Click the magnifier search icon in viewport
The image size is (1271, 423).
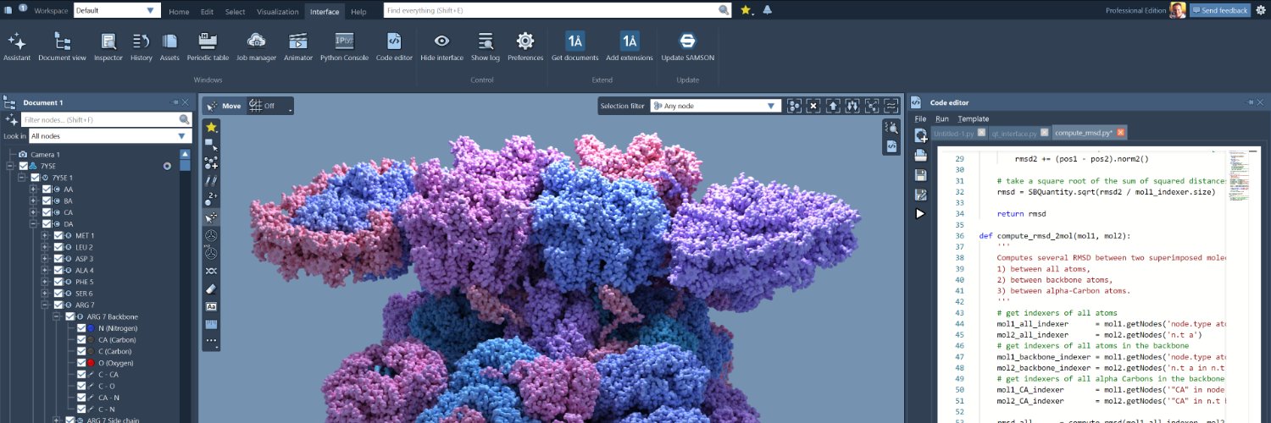(x=891, y=127)
